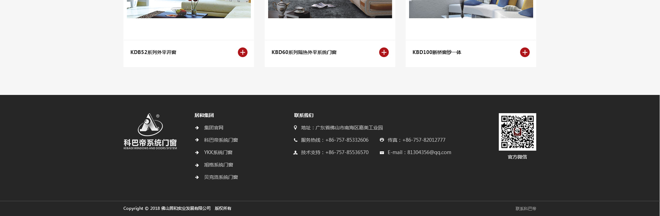Click the official WeChat QR code image
The image size is (660, 216).
point(517,132)
